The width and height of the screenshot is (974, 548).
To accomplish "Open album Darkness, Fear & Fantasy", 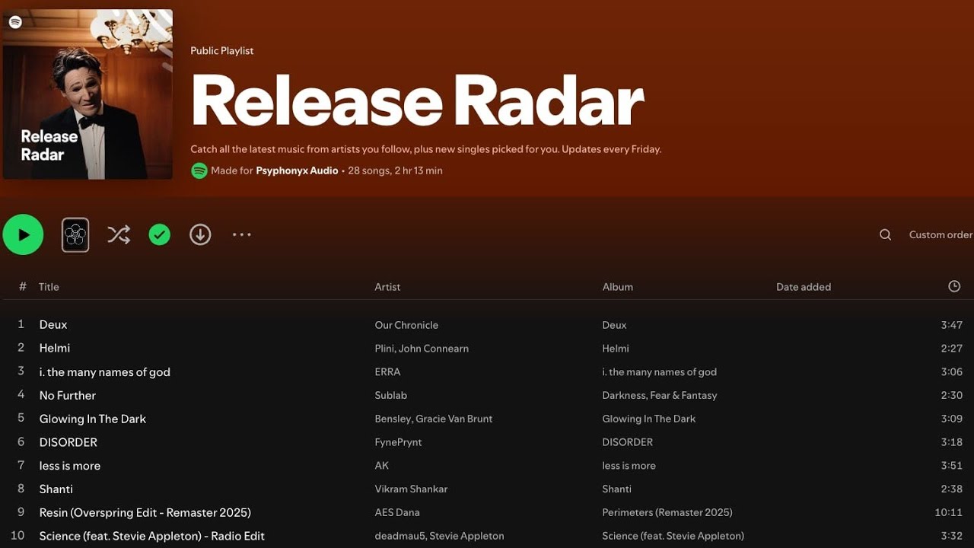I will [x=660, y=396].
